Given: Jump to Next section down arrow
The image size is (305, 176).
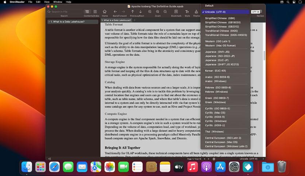Looking at the screenshot, I should click(x=140, y=12).
